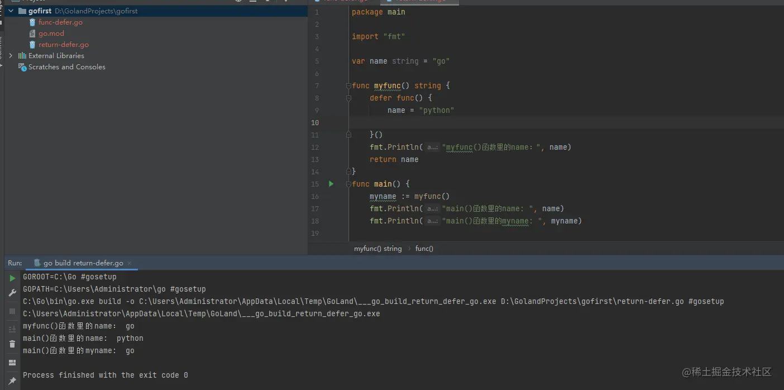
Task: Click scroll to end icon in Run panel
Action: pos(12,329)
